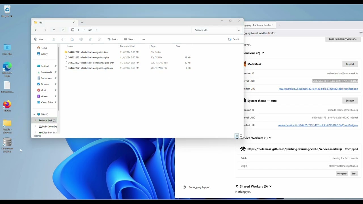Open Videos quick access folder
This screenshot has height=204, width=363.
click(x=44, y=96)
